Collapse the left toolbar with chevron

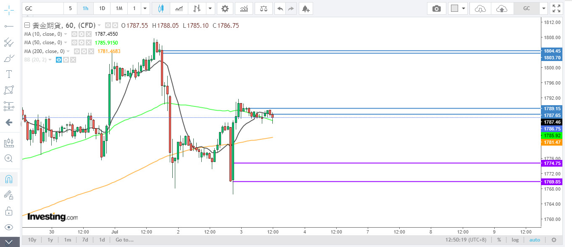[10, 241]
